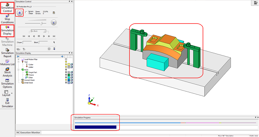Collapse the Tool tree node

[x=19, y=62]
